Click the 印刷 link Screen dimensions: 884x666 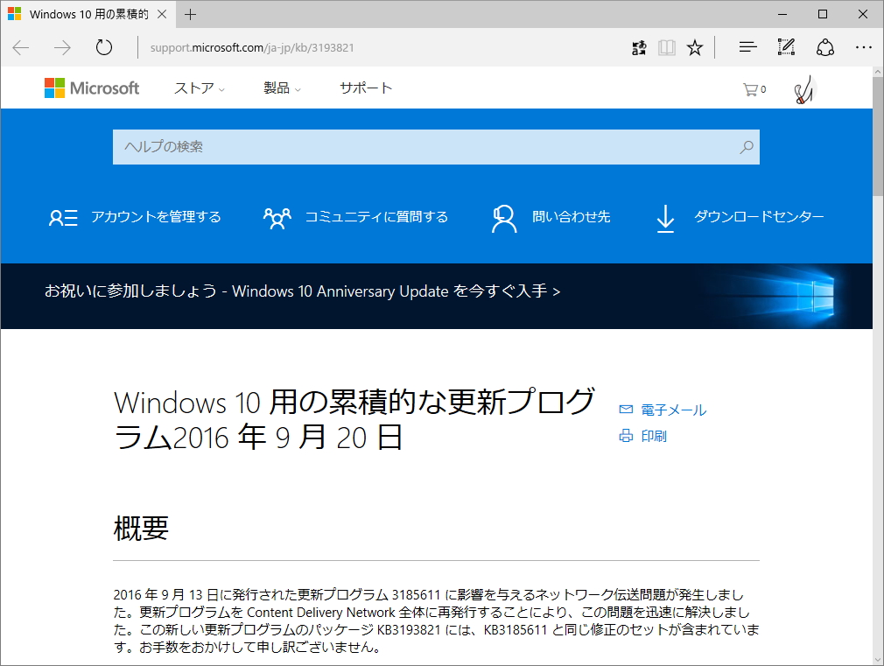[x=654, y=436]
